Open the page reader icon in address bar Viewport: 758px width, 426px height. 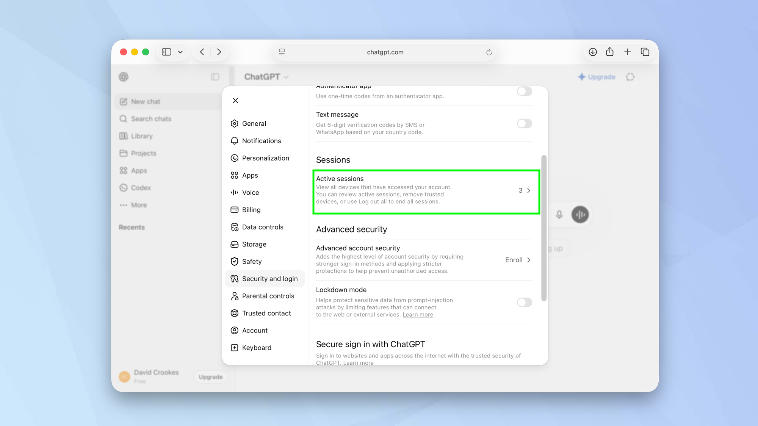tap(282, 52)
